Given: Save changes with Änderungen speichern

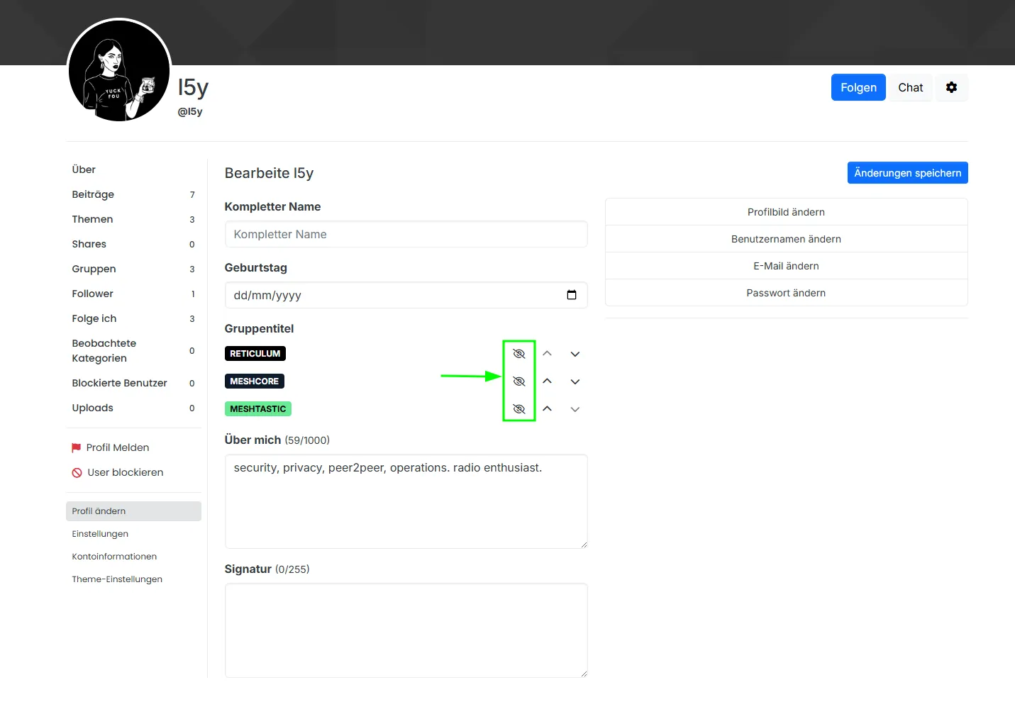Looking at the screenshot, I should coord(906,173).
